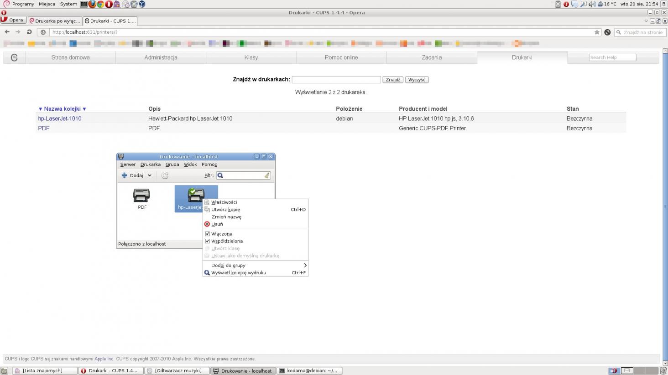
Task: Click the bookmark star in address bar
Action: point(597,32)
